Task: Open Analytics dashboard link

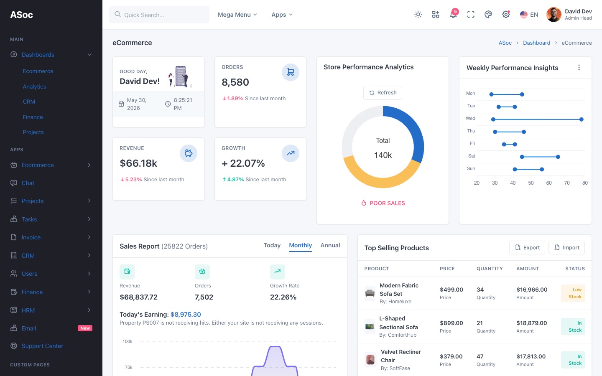Action: point(35,87)
